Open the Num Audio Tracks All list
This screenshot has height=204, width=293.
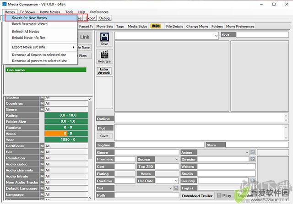(66, 183)
